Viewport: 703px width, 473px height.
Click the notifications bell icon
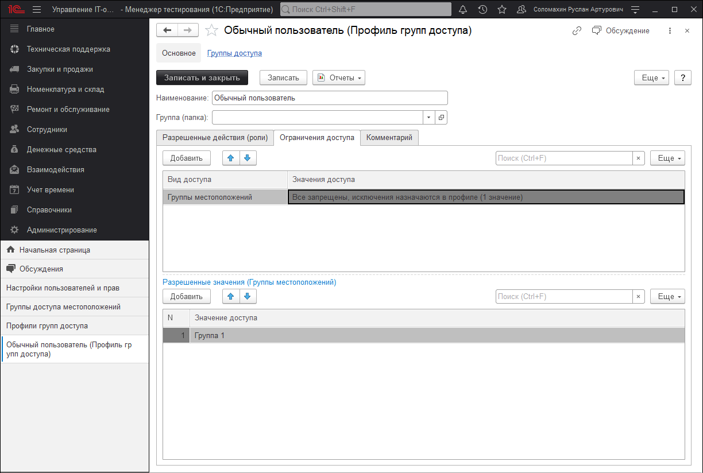point(463,10)
